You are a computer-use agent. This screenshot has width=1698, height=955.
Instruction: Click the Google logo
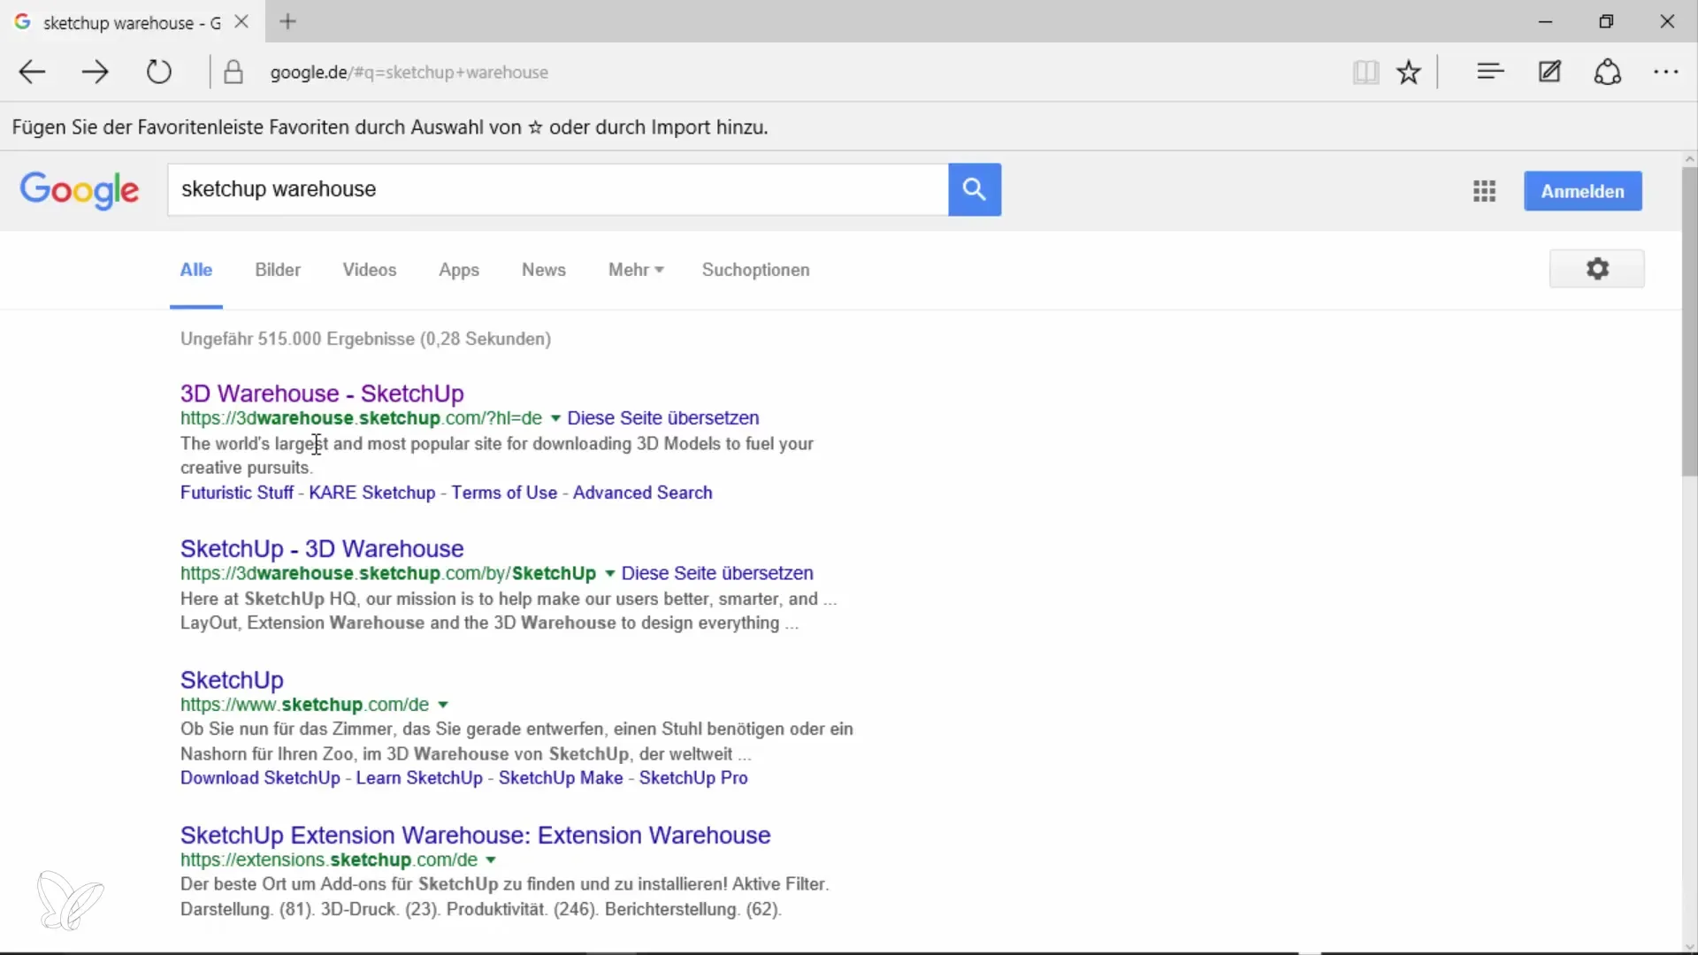point(80,190)
